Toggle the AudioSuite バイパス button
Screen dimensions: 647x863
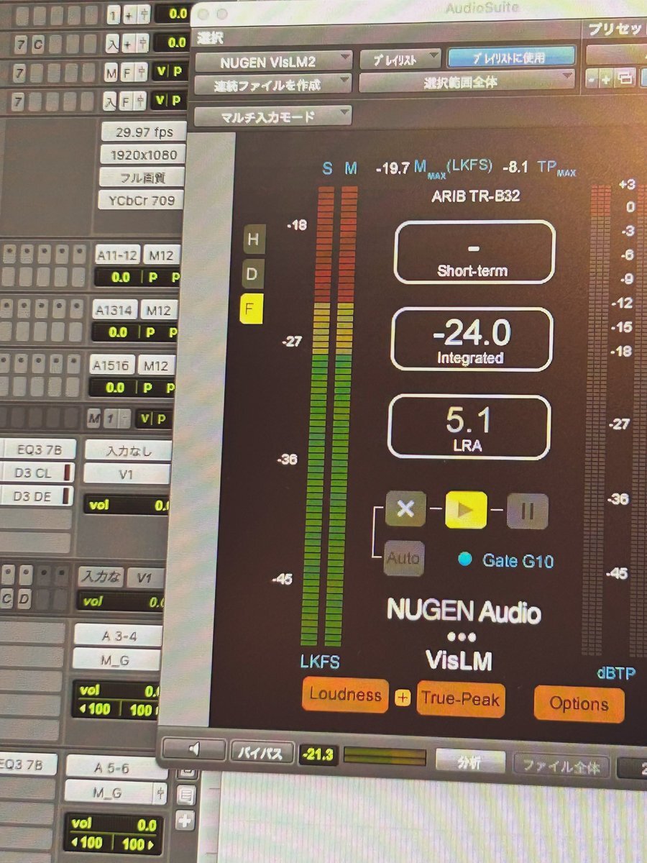pyautogui.click(x=262, y=753)
